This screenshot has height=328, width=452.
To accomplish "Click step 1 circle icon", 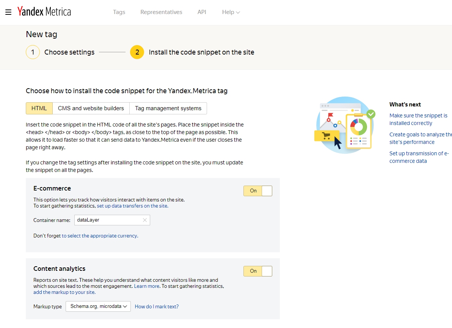I will point(33,52).
